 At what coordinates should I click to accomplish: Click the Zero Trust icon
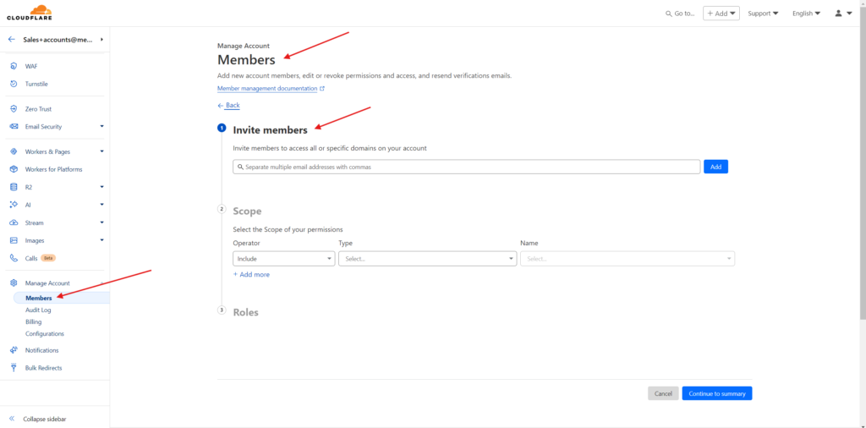point(14,109)
